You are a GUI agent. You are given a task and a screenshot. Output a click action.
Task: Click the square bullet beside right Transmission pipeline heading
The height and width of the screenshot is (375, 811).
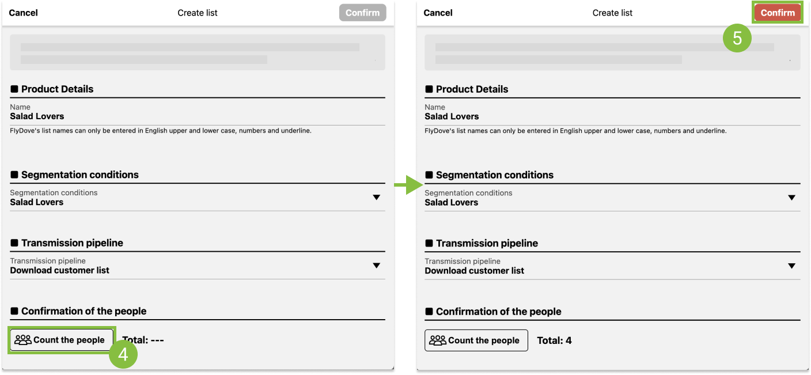[429, 243]
